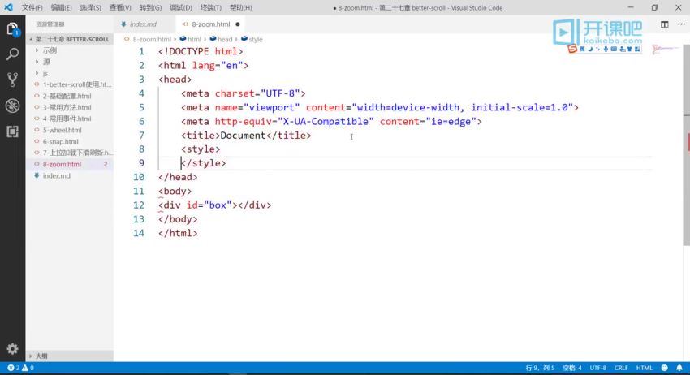Open the 终端(T) menu
This screenshot has height=375, width=690.
click(x=211, y=7)
